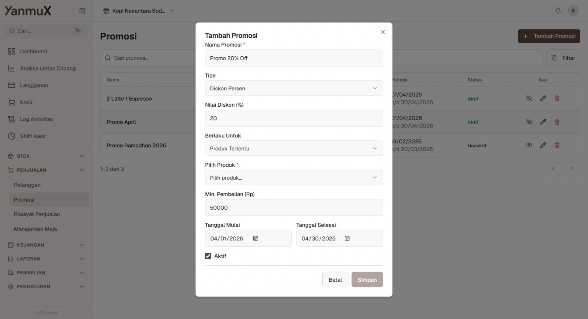Expand the Berlaku Untuk dropdown
The image size is (588, 319).
coord(293,148)
